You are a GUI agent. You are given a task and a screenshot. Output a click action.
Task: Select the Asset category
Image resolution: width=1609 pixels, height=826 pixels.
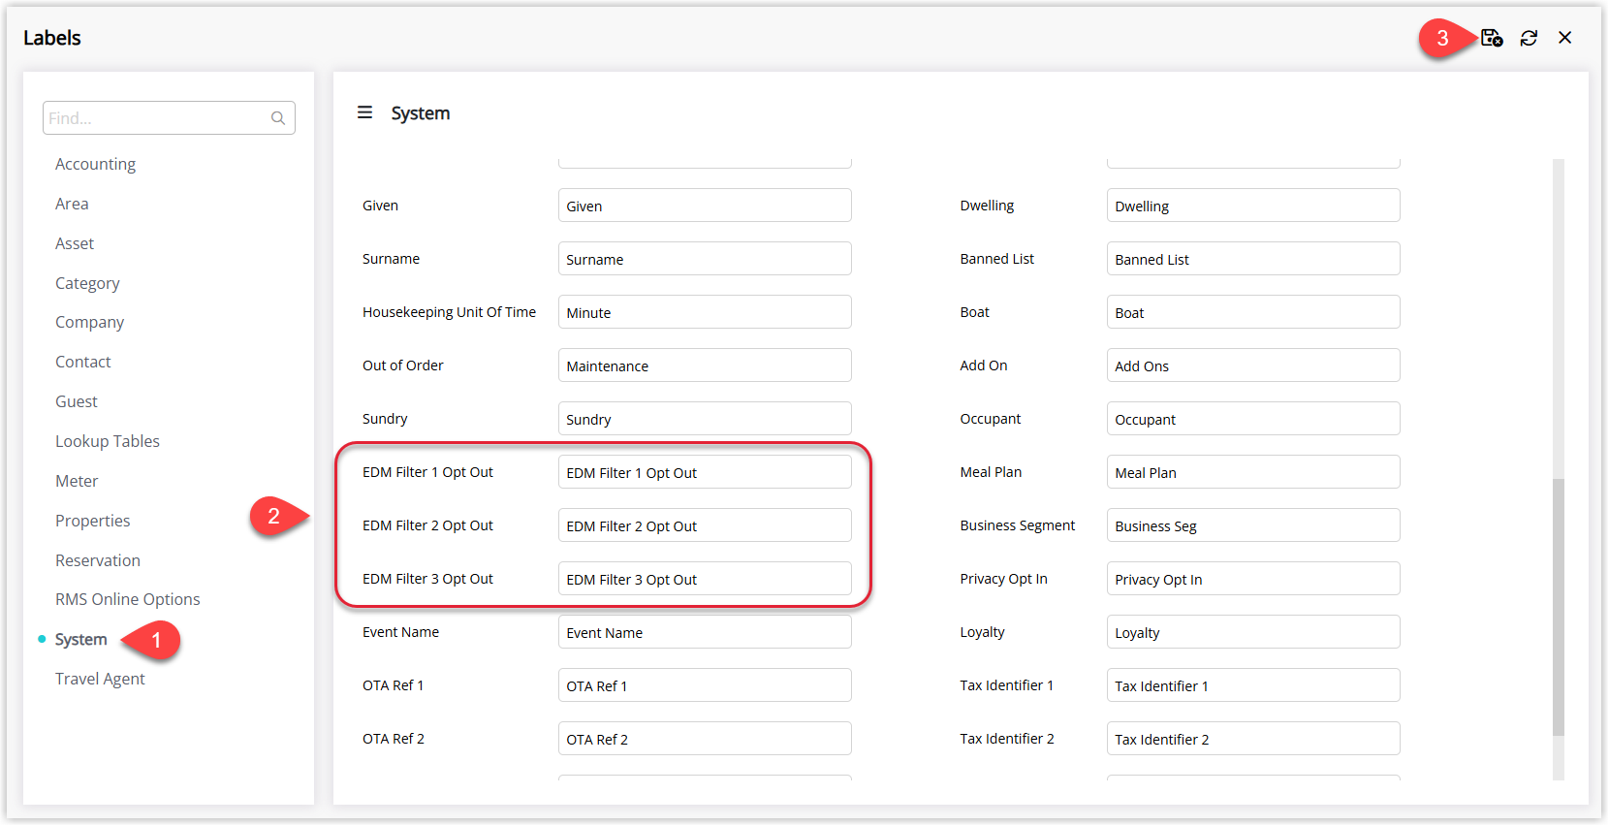click(x=75, y=243)
